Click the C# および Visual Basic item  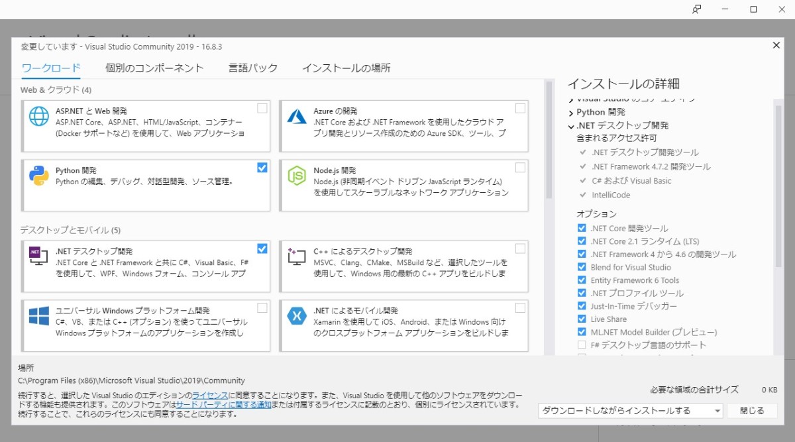tap(631, 181)
